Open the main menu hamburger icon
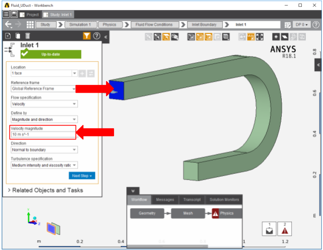 (x=6, y=14)
